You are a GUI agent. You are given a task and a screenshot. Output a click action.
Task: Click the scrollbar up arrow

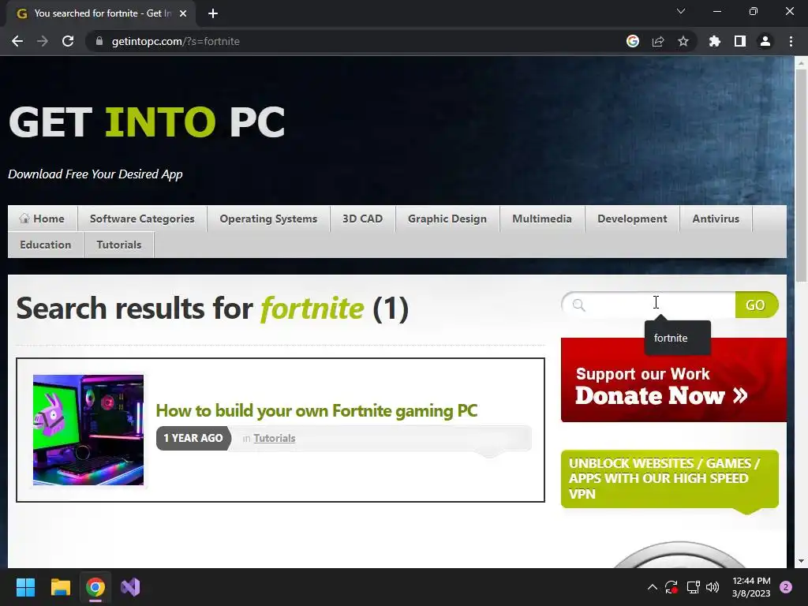coord(801,63)
